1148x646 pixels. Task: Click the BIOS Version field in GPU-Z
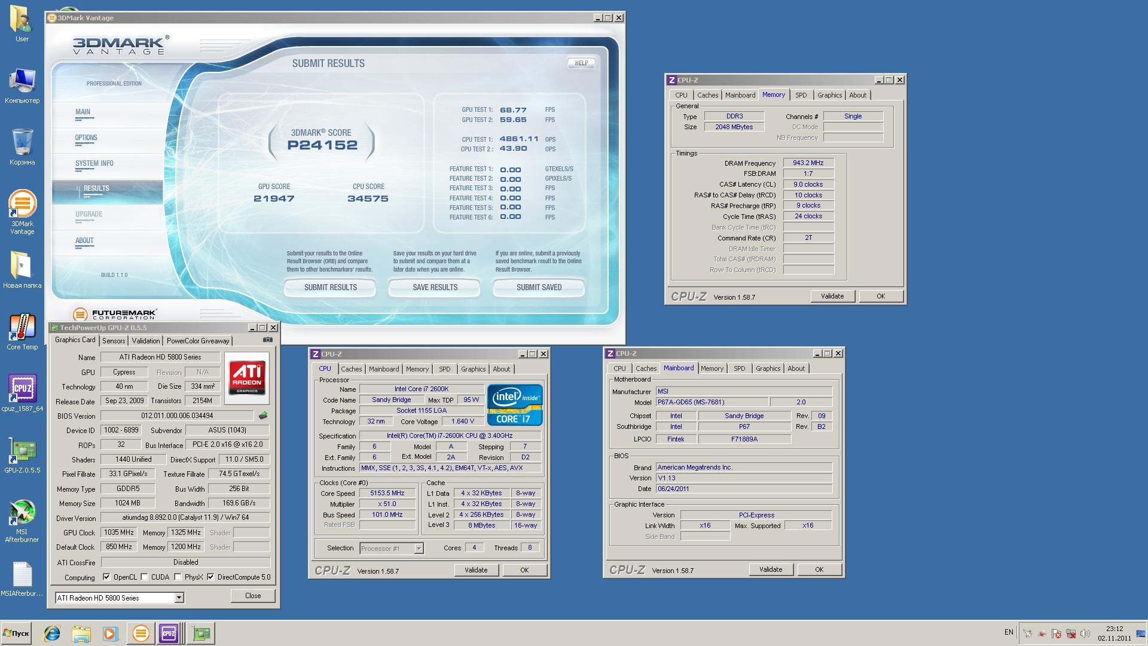(177, 416)
